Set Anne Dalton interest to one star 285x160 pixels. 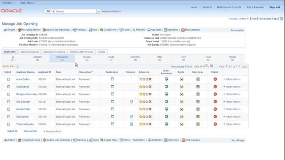(141, 79)
